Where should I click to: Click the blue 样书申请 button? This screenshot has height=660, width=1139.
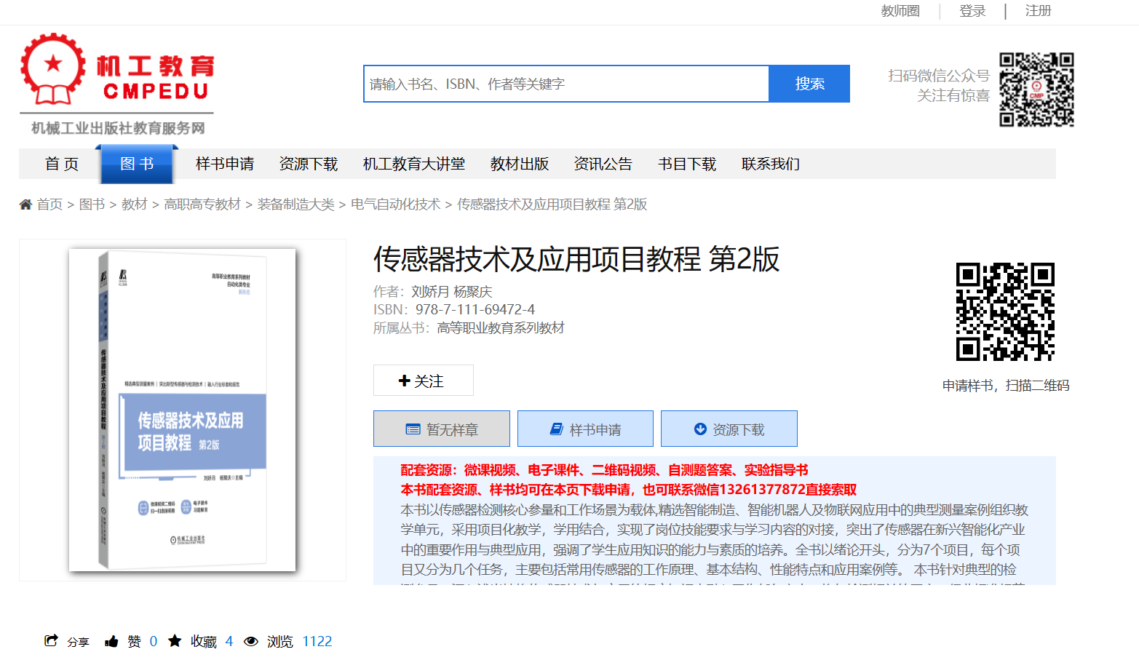tap(585, 429)
